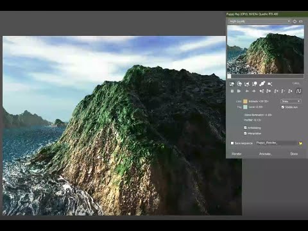Click the animation curve icon

click(298, 91)
